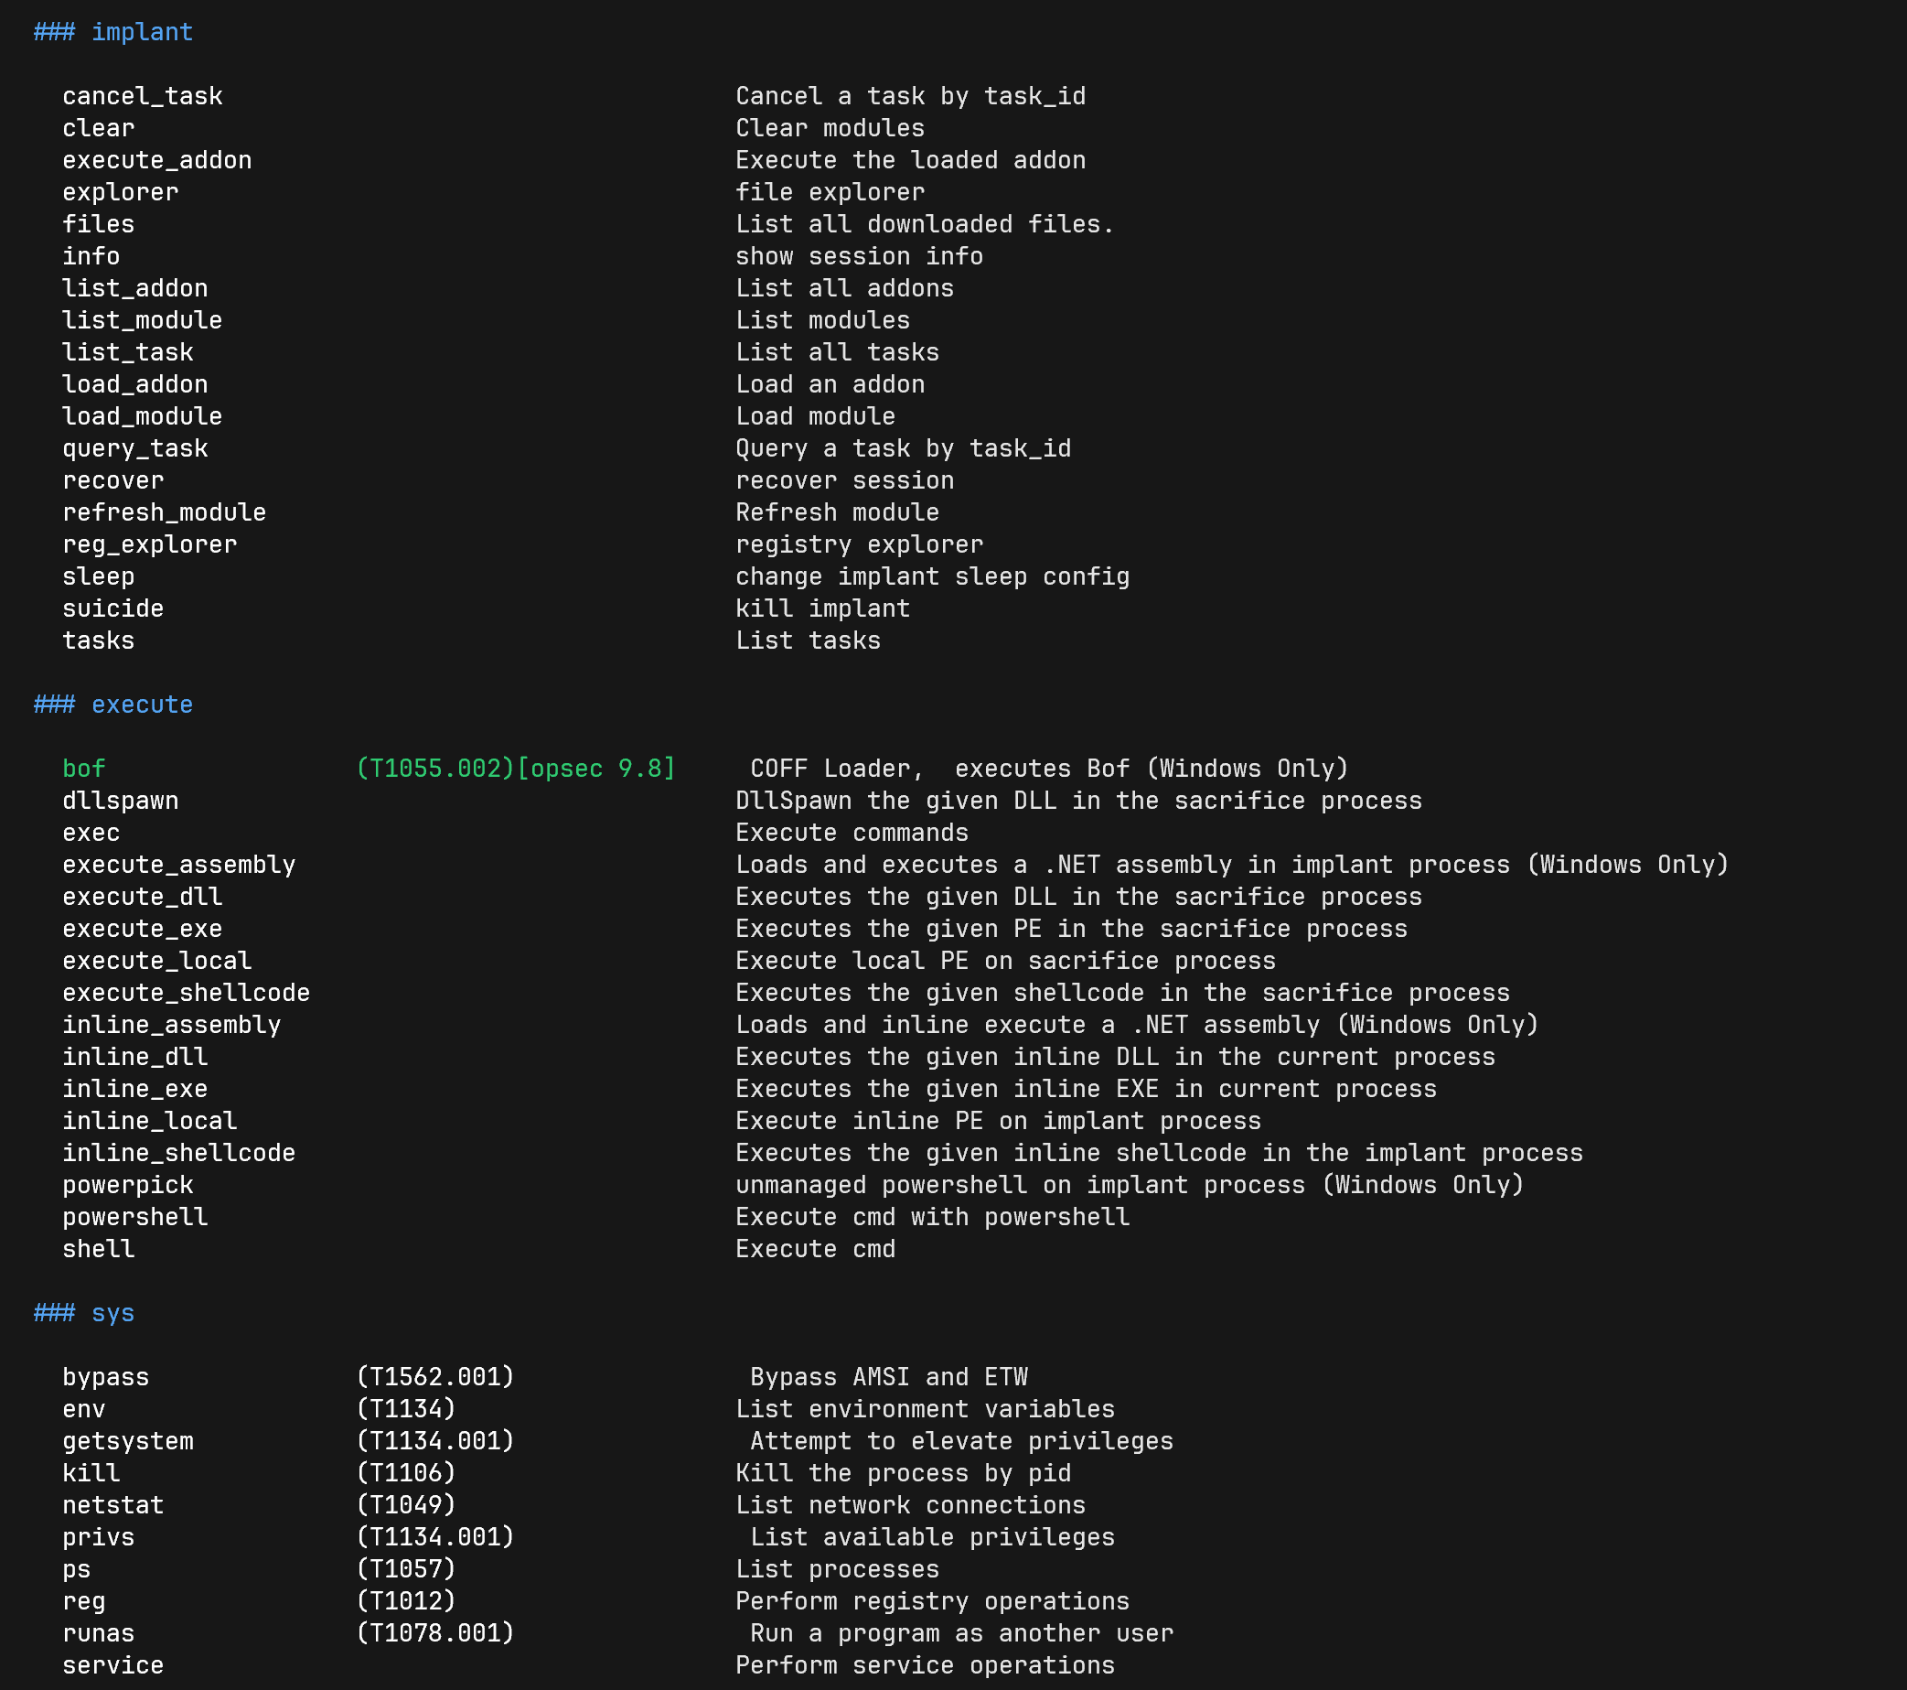Click the getsystem command name
Image resolution: width=1907 pixels, height=1690 pixels.
pos(128,1442)
